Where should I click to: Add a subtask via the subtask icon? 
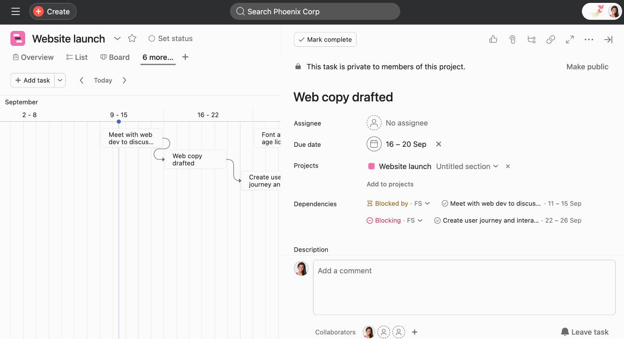click(531, 39)
